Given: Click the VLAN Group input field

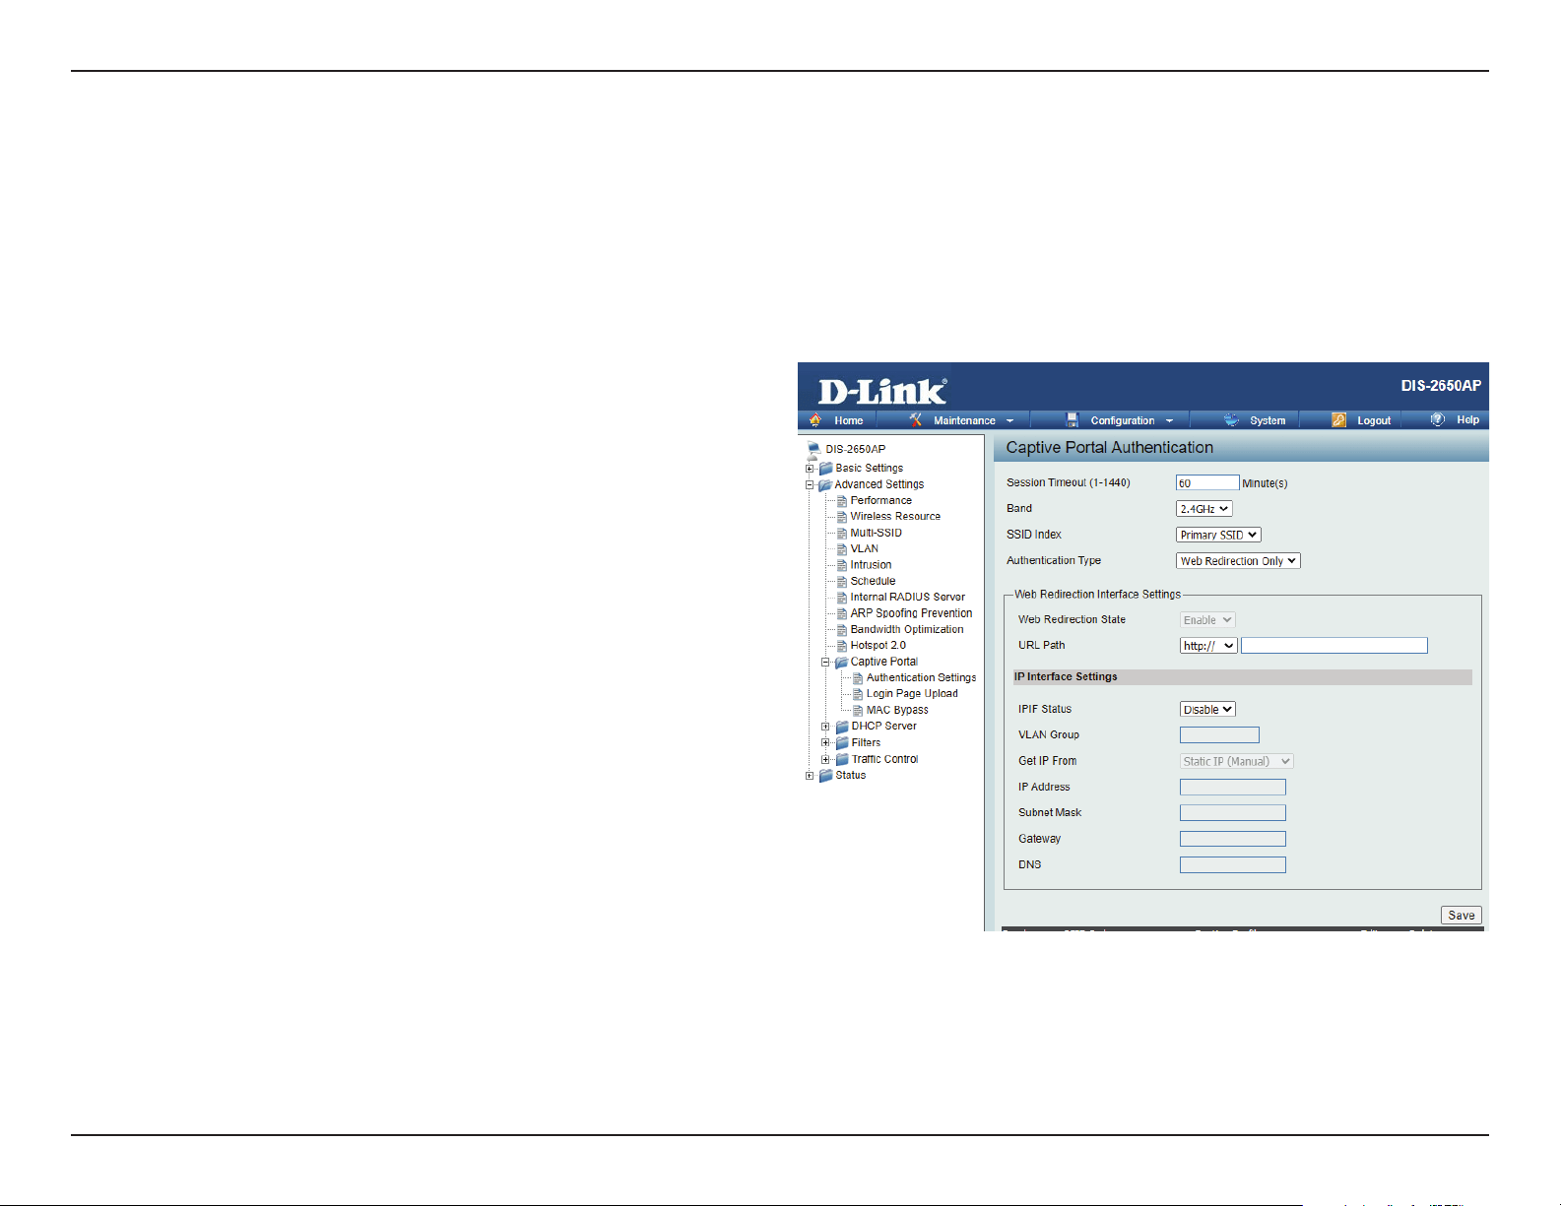Looking at the screenshot, I should pos(1219,734).
